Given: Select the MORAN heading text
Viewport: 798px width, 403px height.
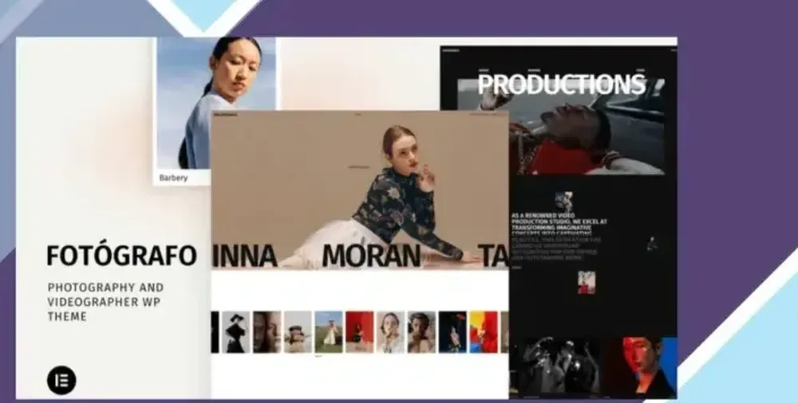Looking at the screenshot, I should click(372, 256).
